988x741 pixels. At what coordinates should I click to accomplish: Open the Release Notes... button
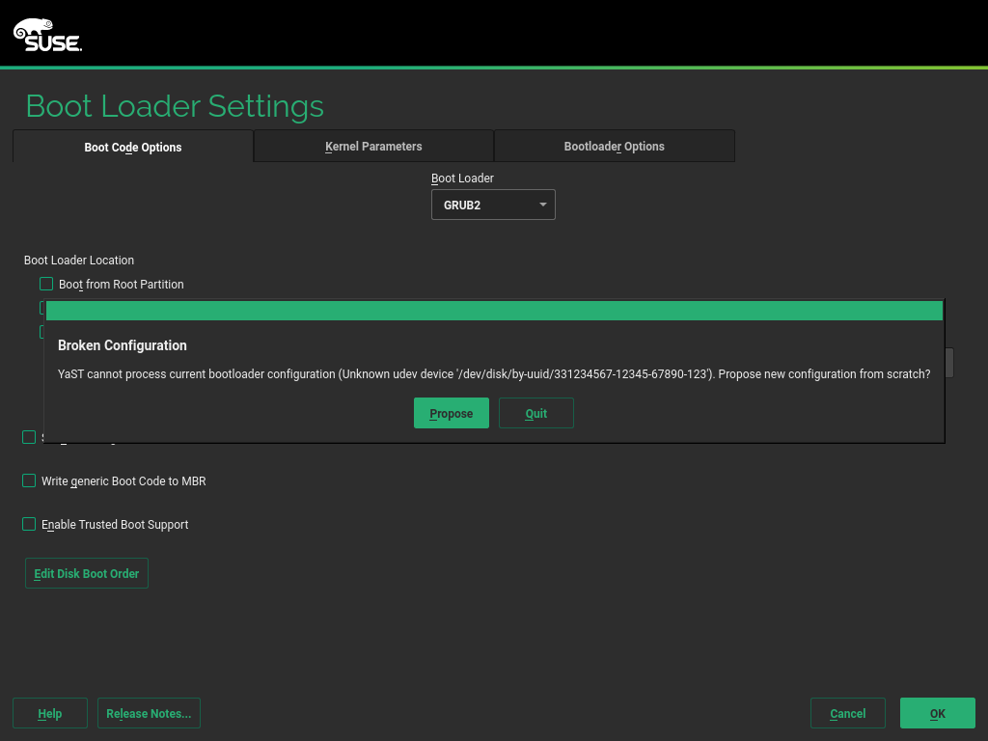149,713
